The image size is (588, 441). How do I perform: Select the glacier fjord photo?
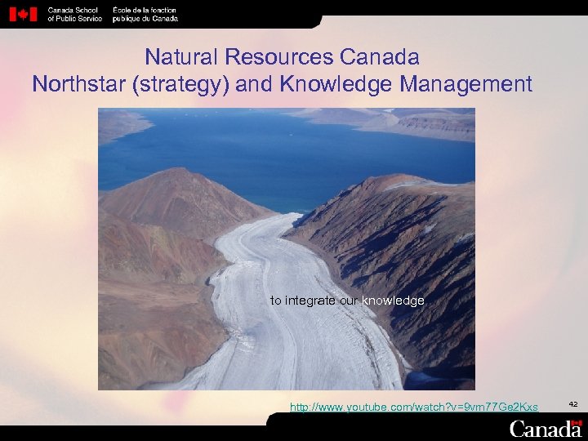tap(287, 249)
